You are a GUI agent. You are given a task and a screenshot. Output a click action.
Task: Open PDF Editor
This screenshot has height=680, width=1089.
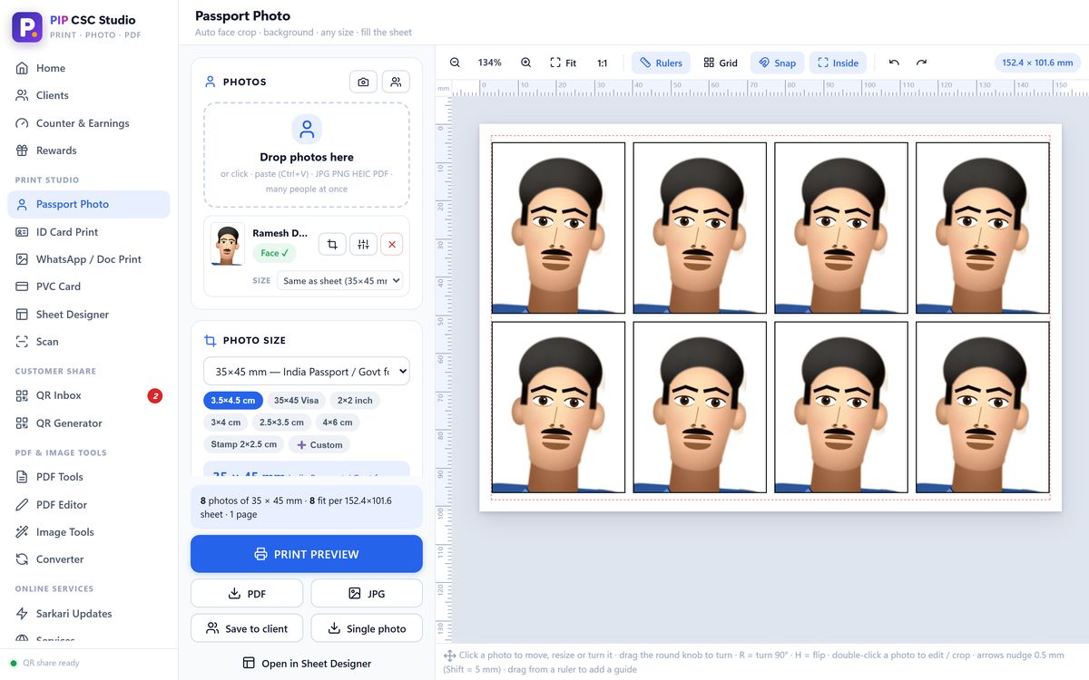point(89,504)
